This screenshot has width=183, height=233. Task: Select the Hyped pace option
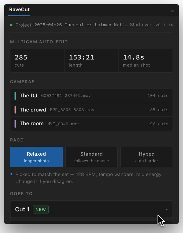click(147, 157)
